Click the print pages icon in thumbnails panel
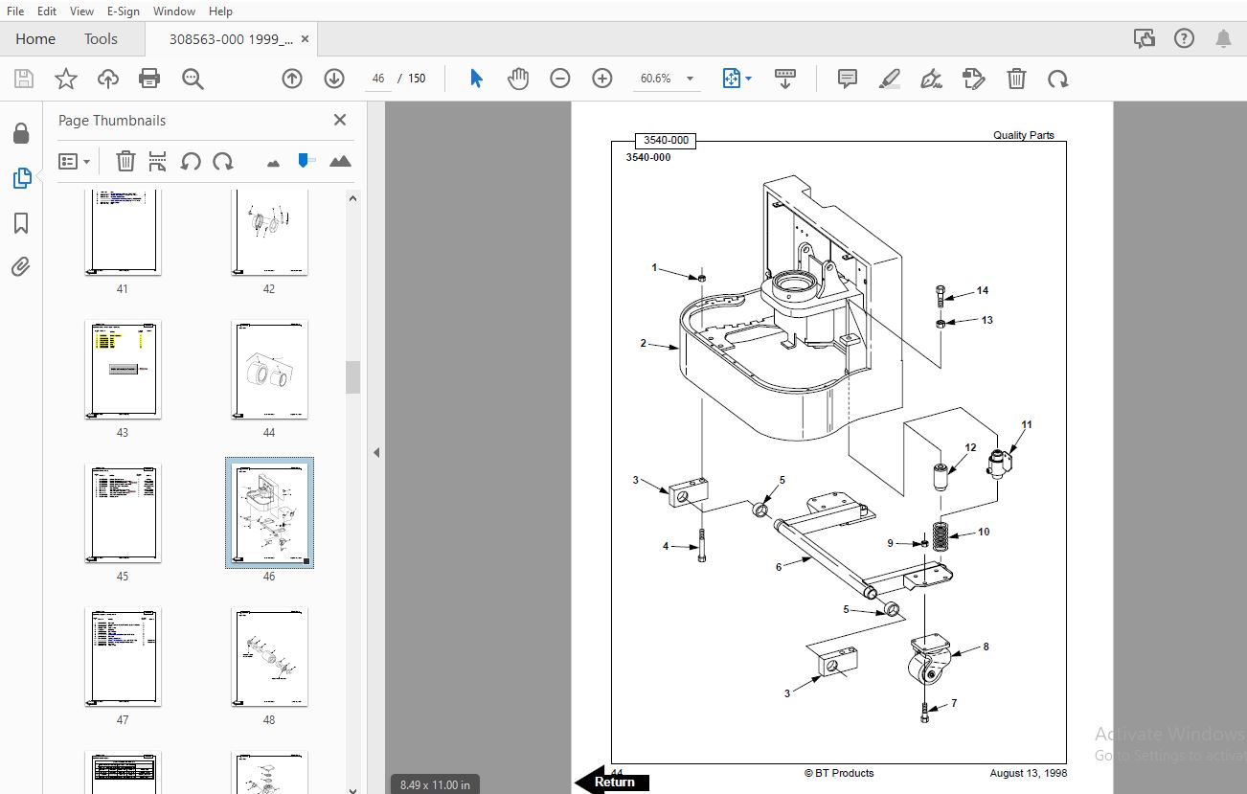Image resolution: width=1247 pixels, height=794 pixels. pyautogui.click(x=158, y=161)
